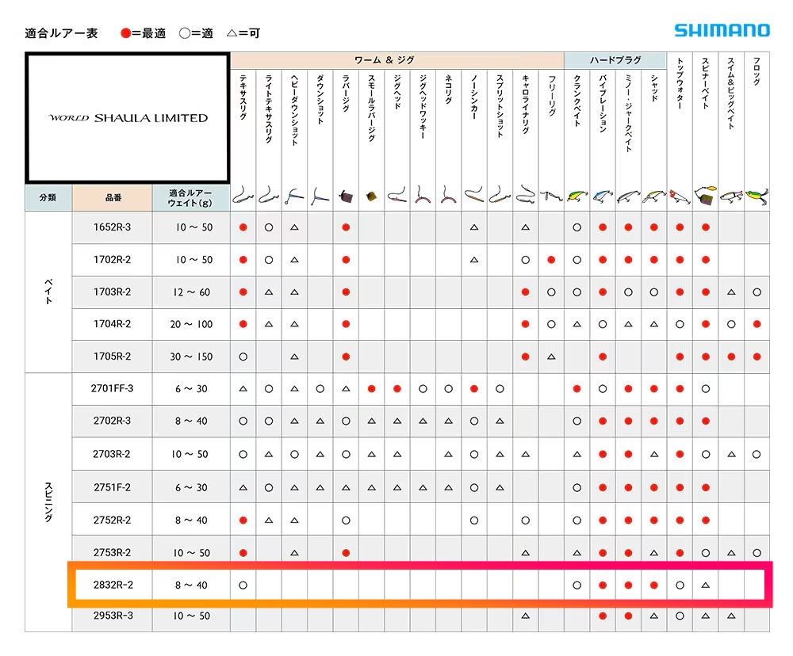Select model number 2702R-3

pyautogui.click(x=112, y=421)
